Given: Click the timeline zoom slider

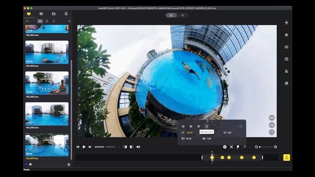Looking at the screenshot, I should 266,147.
